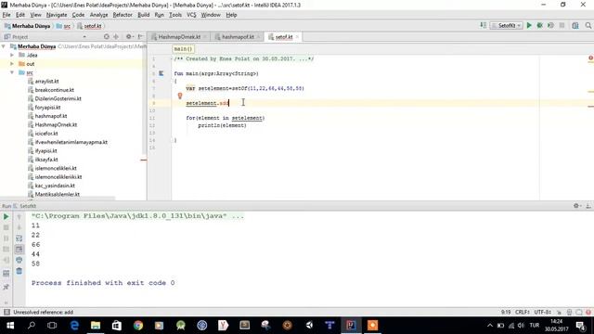Image resolution: width=594 pixels, height=334 pixels.
Task: Click the 9:19 cursor position in the status bar
Action: [x=505, y=312]
